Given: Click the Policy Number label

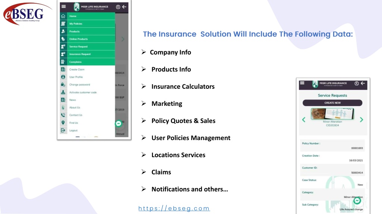Looking at the screenshot, I should (x=311, y=143).
